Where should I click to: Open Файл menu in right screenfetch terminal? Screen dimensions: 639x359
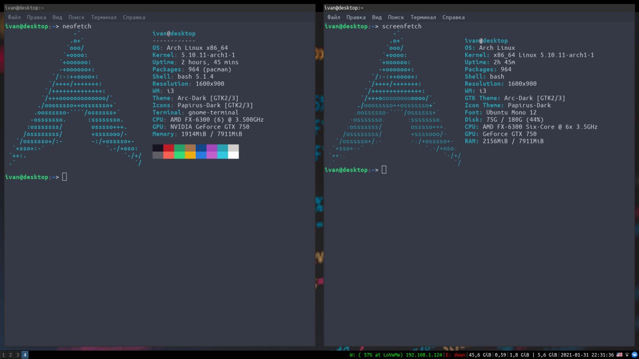(x=334, y=17)
